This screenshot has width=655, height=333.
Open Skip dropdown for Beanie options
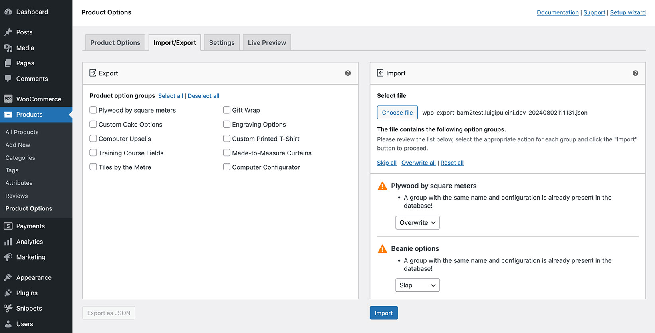pos(417,285)
